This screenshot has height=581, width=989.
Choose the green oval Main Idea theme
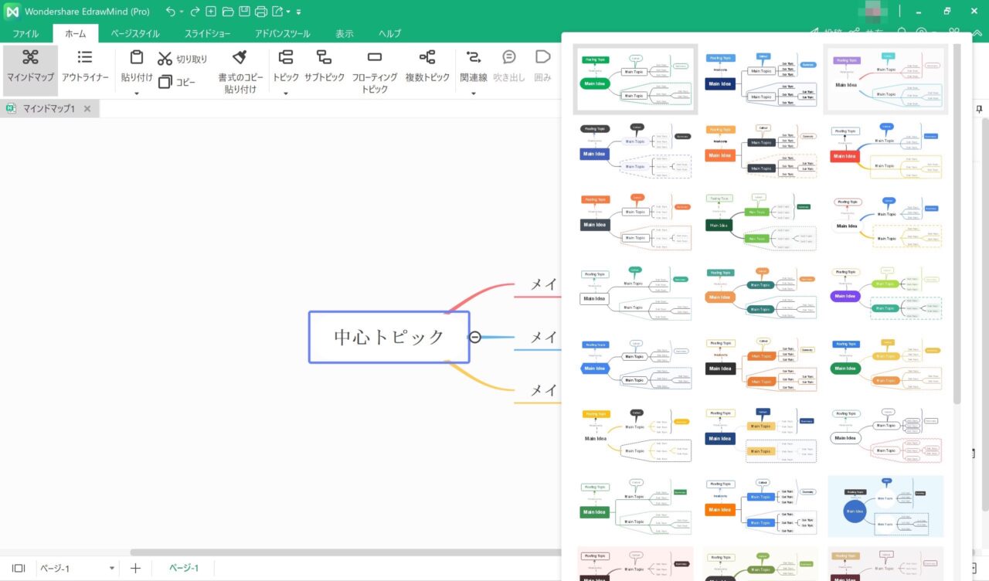coord(636,80)
